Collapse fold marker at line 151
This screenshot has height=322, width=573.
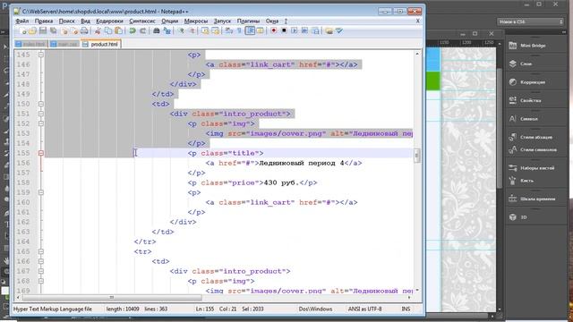(41, 114)
